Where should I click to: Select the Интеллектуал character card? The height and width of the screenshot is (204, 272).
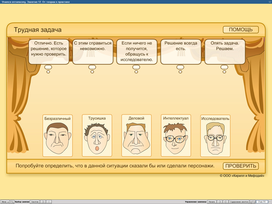tap(176, 135)
